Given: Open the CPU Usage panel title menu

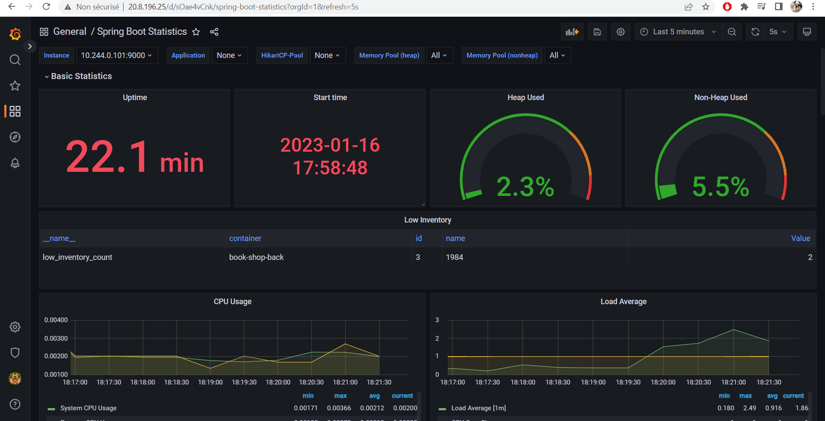Looking at the screenshot, I should (x=232, y=302).
